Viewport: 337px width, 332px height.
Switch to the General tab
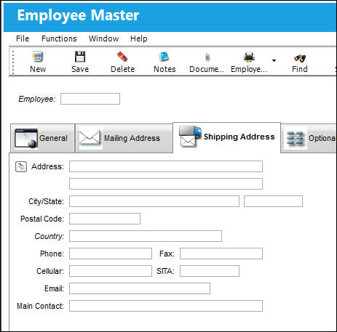(x=42, y=138)
